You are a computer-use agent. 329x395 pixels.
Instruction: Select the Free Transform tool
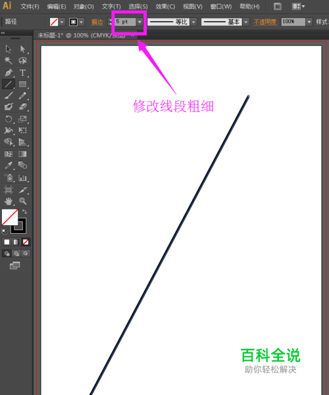point(22,130)
